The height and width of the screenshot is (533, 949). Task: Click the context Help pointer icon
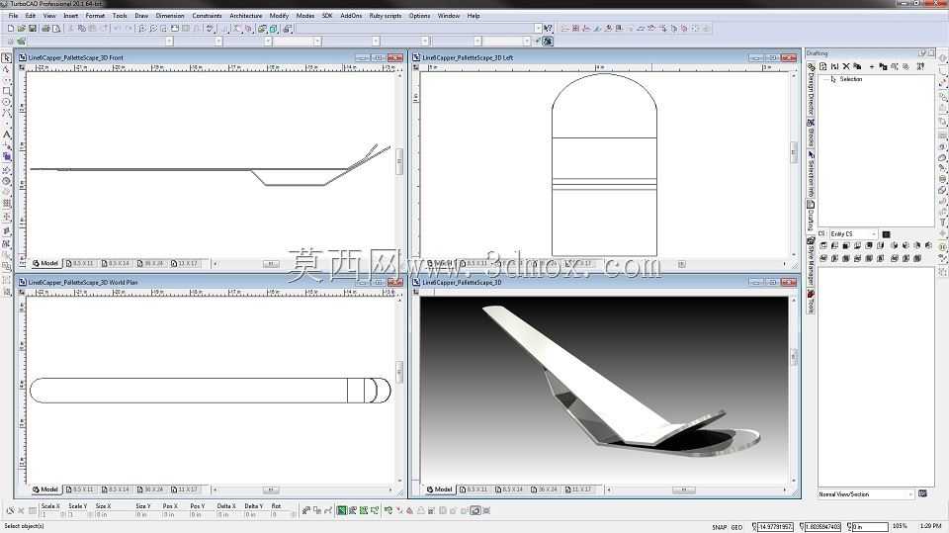(x=548, y=29)
